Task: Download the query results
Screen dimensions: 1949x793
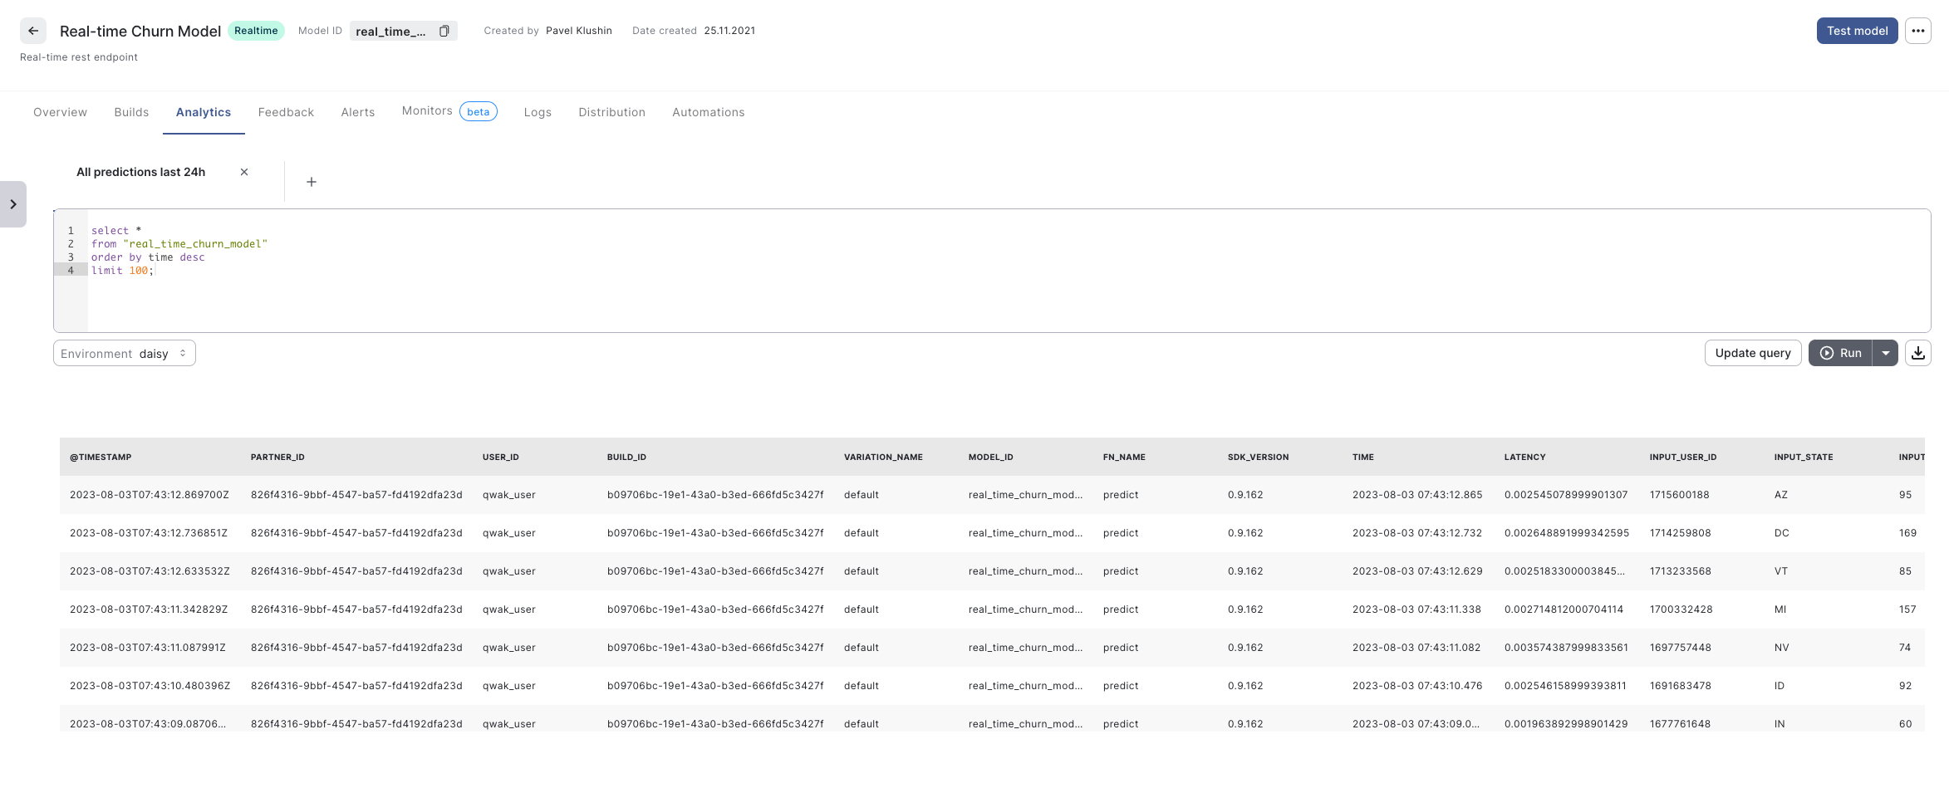Action: (1918, 353)
